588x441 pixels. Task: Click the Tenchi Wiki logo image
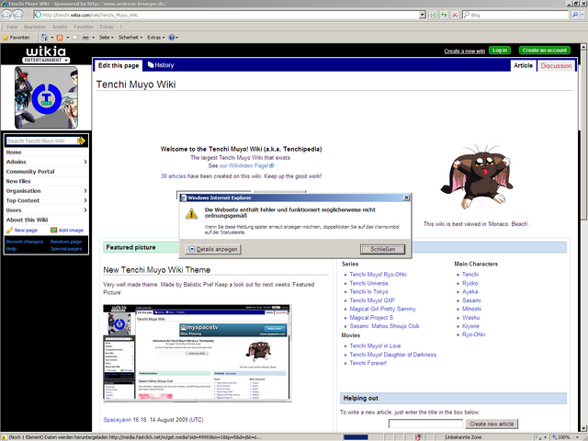pos(46,97)
